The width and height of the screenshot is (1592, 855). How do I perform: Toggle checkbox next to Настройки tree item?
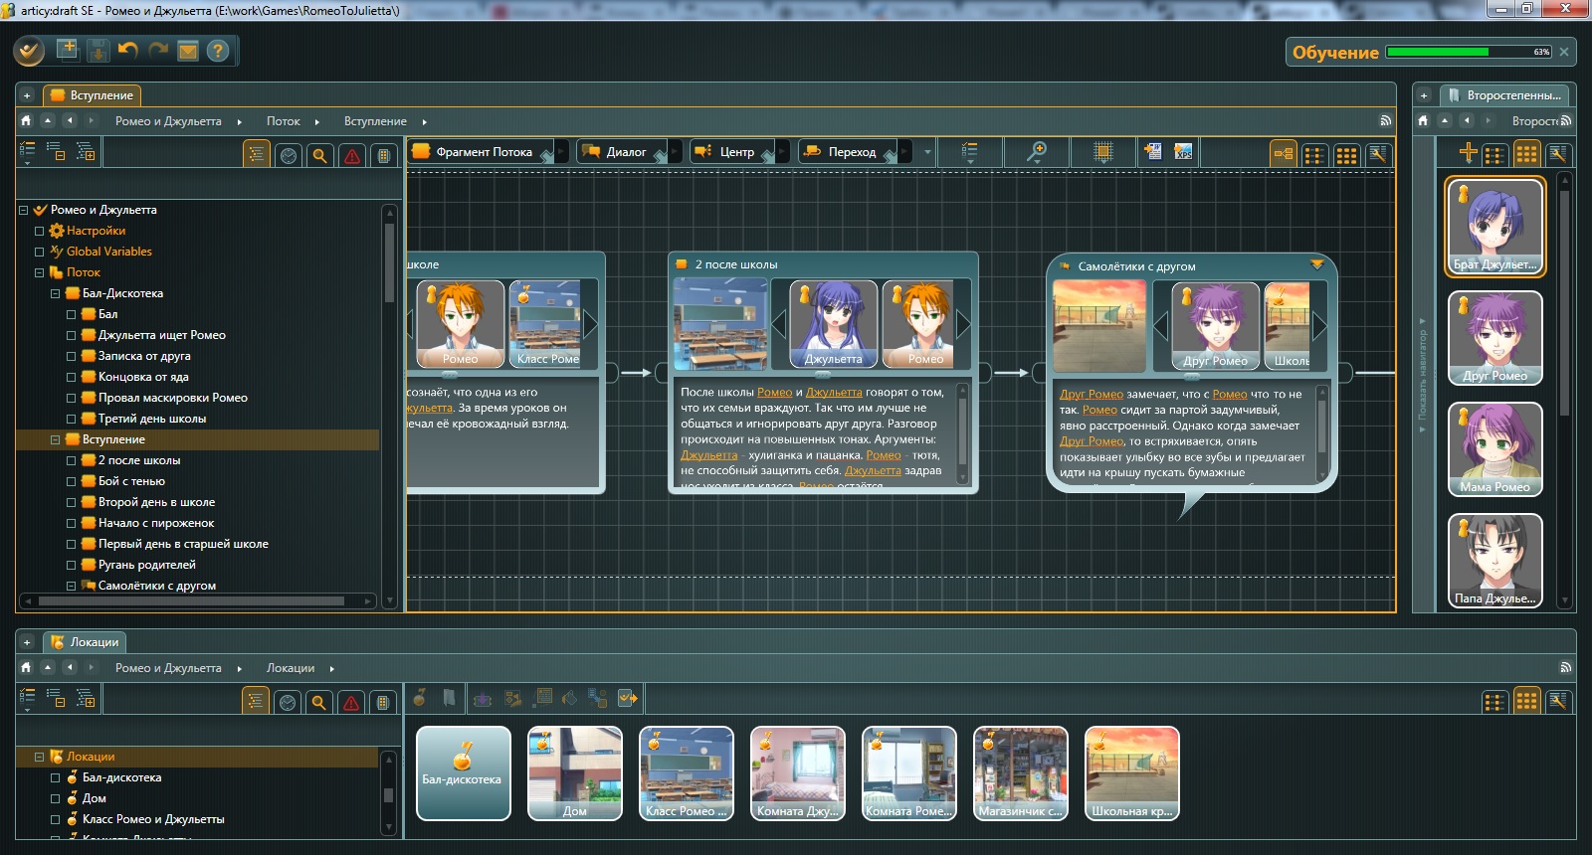[40, 231]
